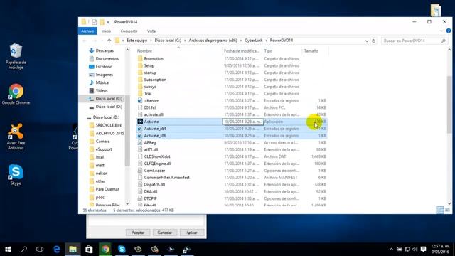Select the CLDShowX.dat file

pos(157,156)
